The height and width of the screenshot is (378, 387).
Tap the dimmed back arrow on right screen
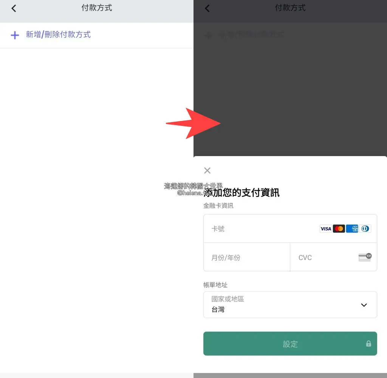207,8
